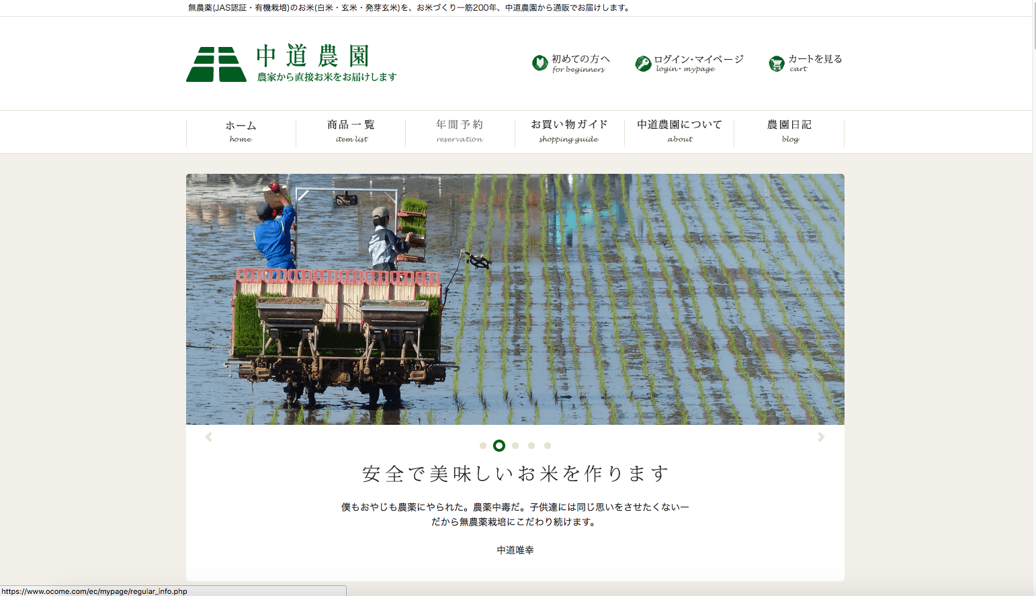Open 中道農園について about page
This screenshot has height=596, width=1036.
point(679,131)
